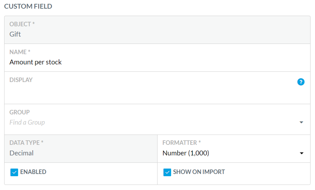Toggle the Show on Import checkbox
This screenshot has height=190, width=315.
[167, 172]
